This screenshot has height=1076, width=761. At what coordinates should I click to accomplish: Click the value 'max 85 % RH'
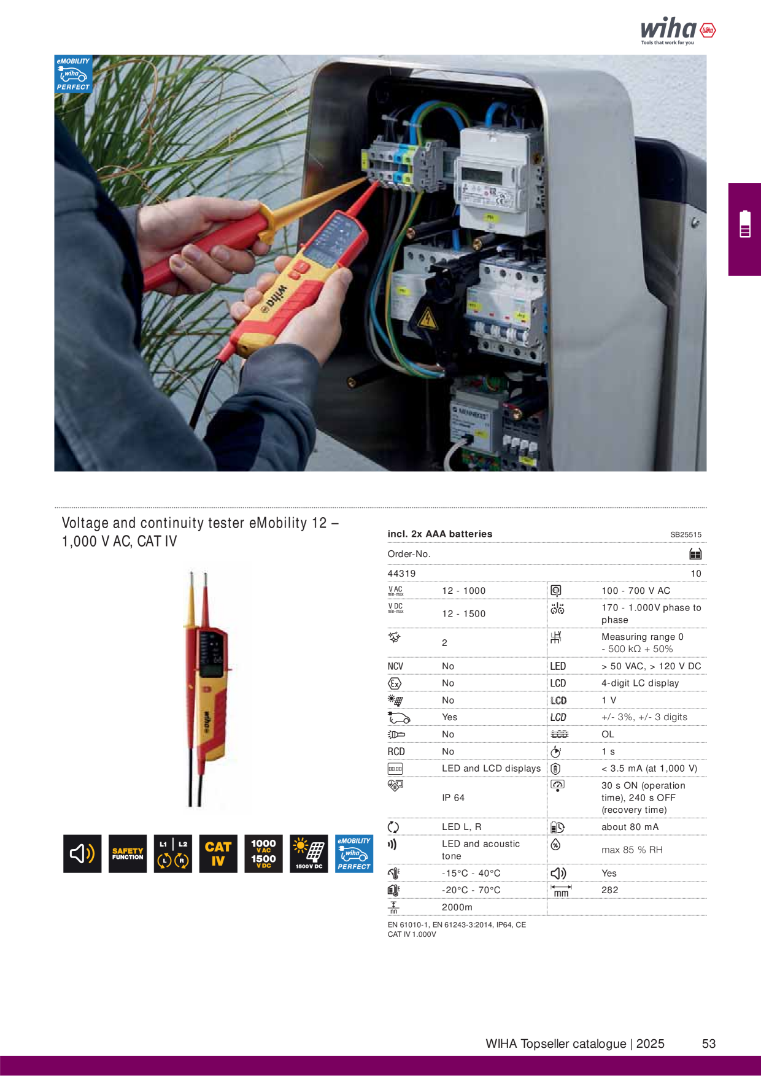coord(632,850)
